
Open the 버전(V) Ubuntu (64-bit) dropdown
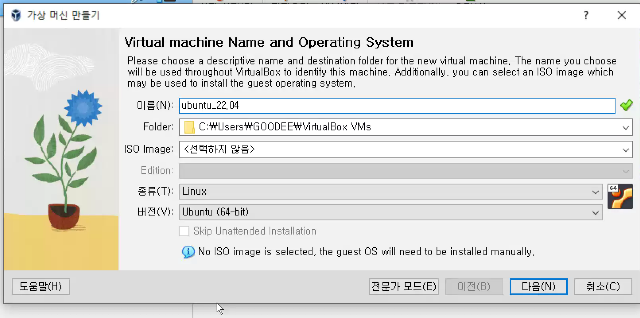[x=391, y=212]
